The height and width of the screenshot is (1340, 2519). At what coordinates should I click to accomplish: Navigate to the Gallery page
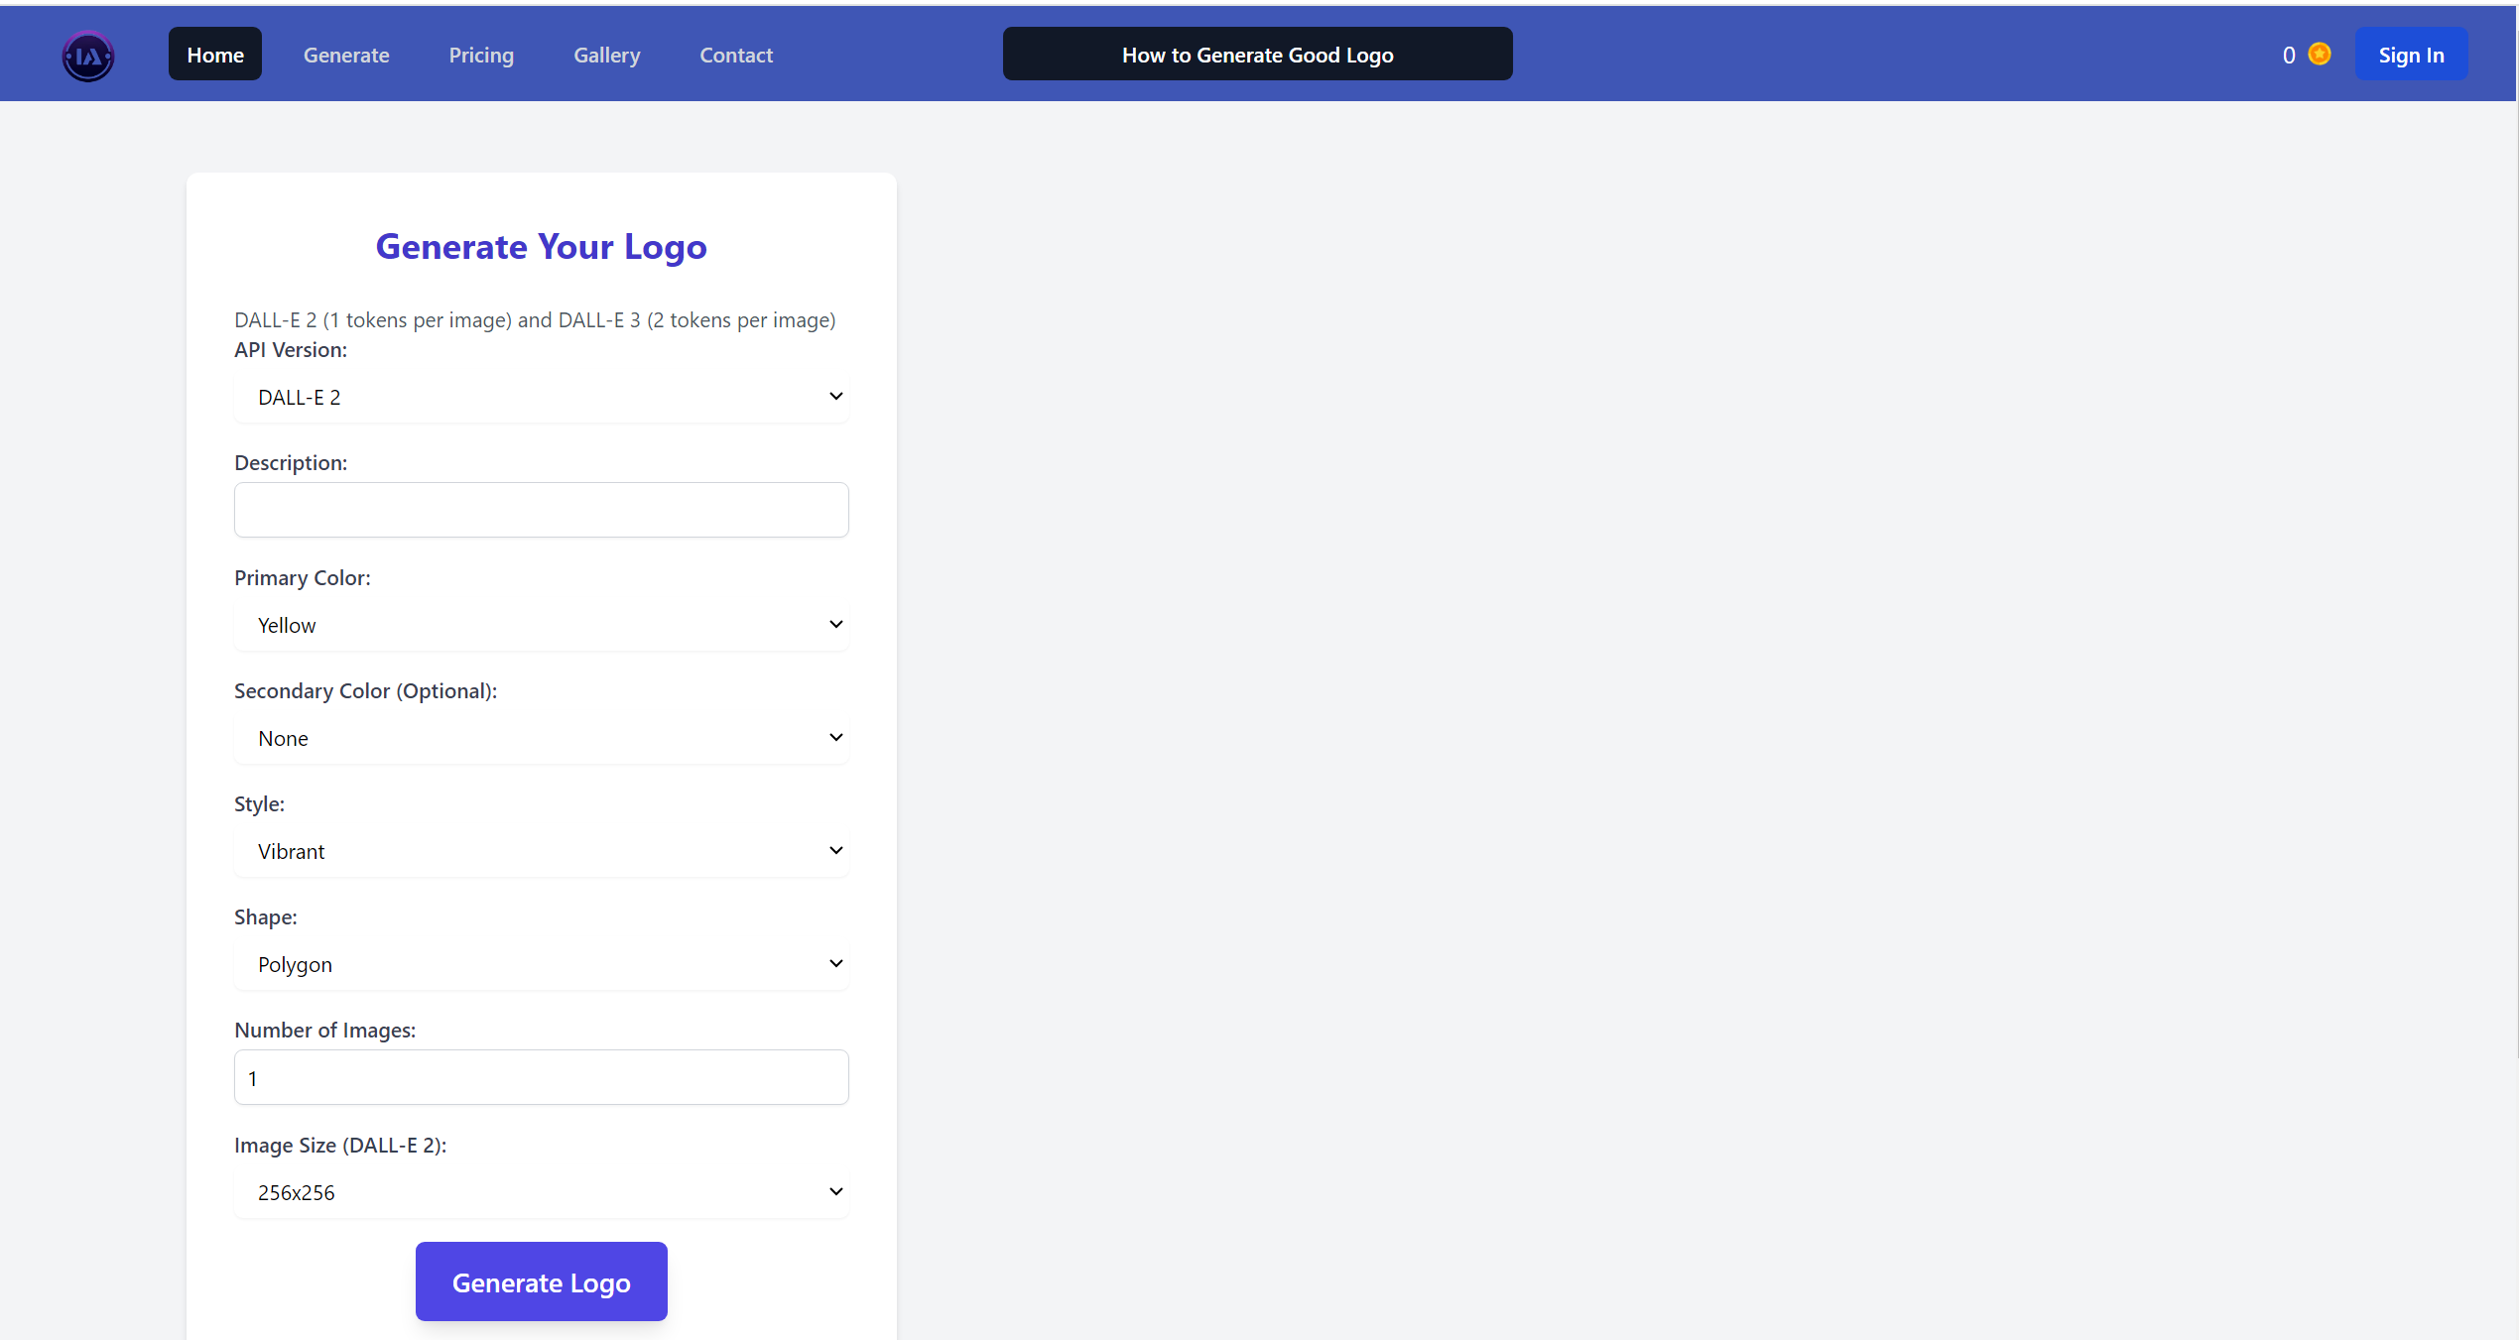click(x=606, y=55)
